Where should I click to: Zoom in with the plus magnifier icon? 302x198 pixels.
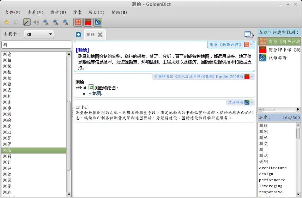[46, 22]
